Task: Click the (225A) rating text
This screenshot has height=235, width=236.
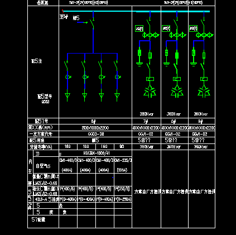Action: (122, 170)
